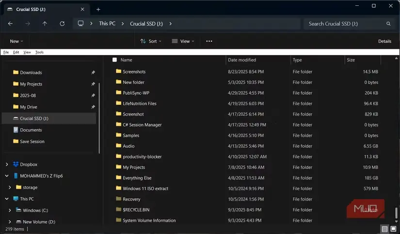Screen dimensions: 400x234
Task: Select the Crucial SSD (J:) tab
Action: [47, 9]
